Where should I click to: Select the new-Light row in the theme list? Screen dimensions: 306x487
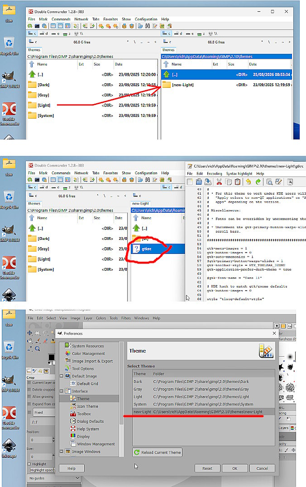(204, 411)
